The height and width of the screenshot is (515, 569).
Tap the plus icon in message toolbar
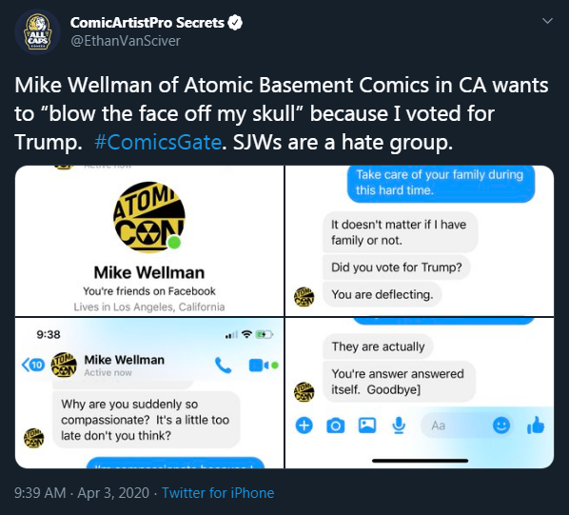pos(304,426)
